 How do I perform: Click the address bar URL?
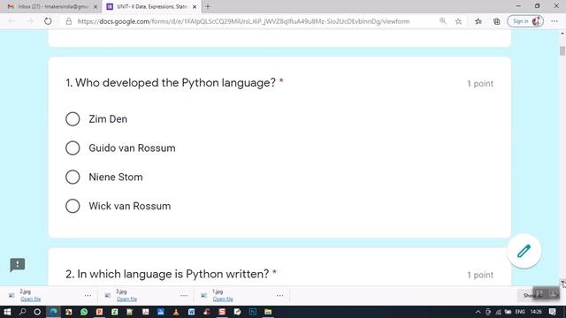tap(244, 21)
